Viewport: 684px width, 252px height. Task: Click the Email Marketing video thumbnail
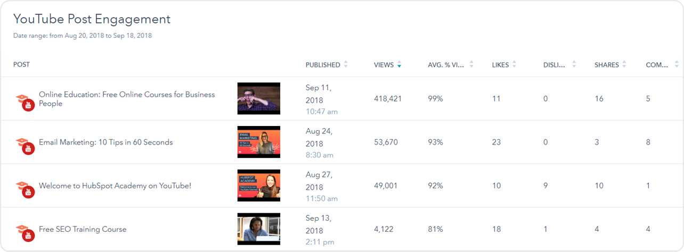(x=258, y=142)
